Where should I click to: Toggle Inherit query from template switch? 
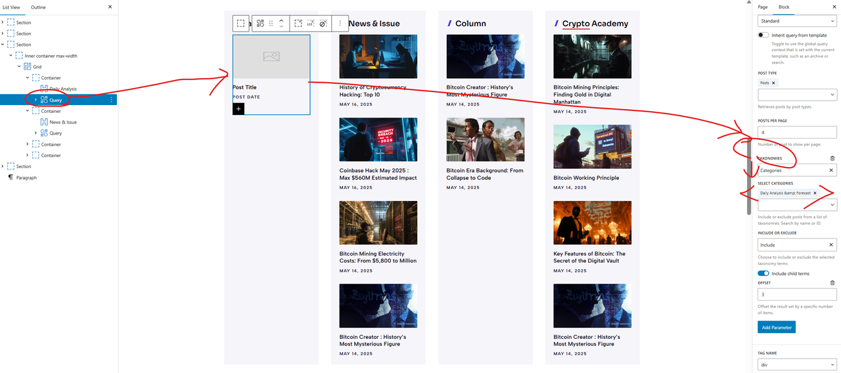point(763,35)
